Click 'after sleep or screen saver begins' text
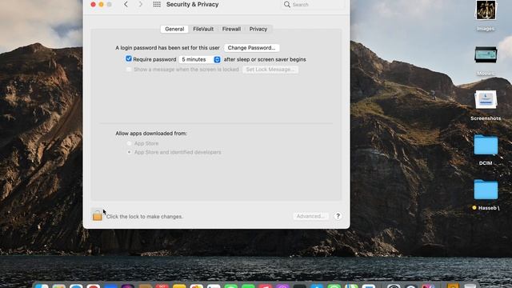The image size is (512, 288). (x=265, y=59)
